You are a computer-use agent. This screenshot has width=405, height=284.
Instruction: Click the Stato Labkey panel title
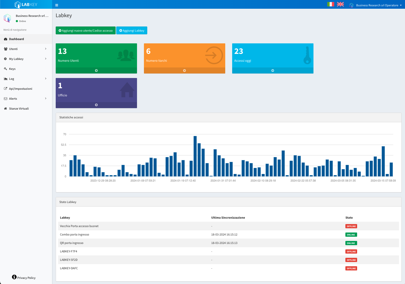(68, 202)
